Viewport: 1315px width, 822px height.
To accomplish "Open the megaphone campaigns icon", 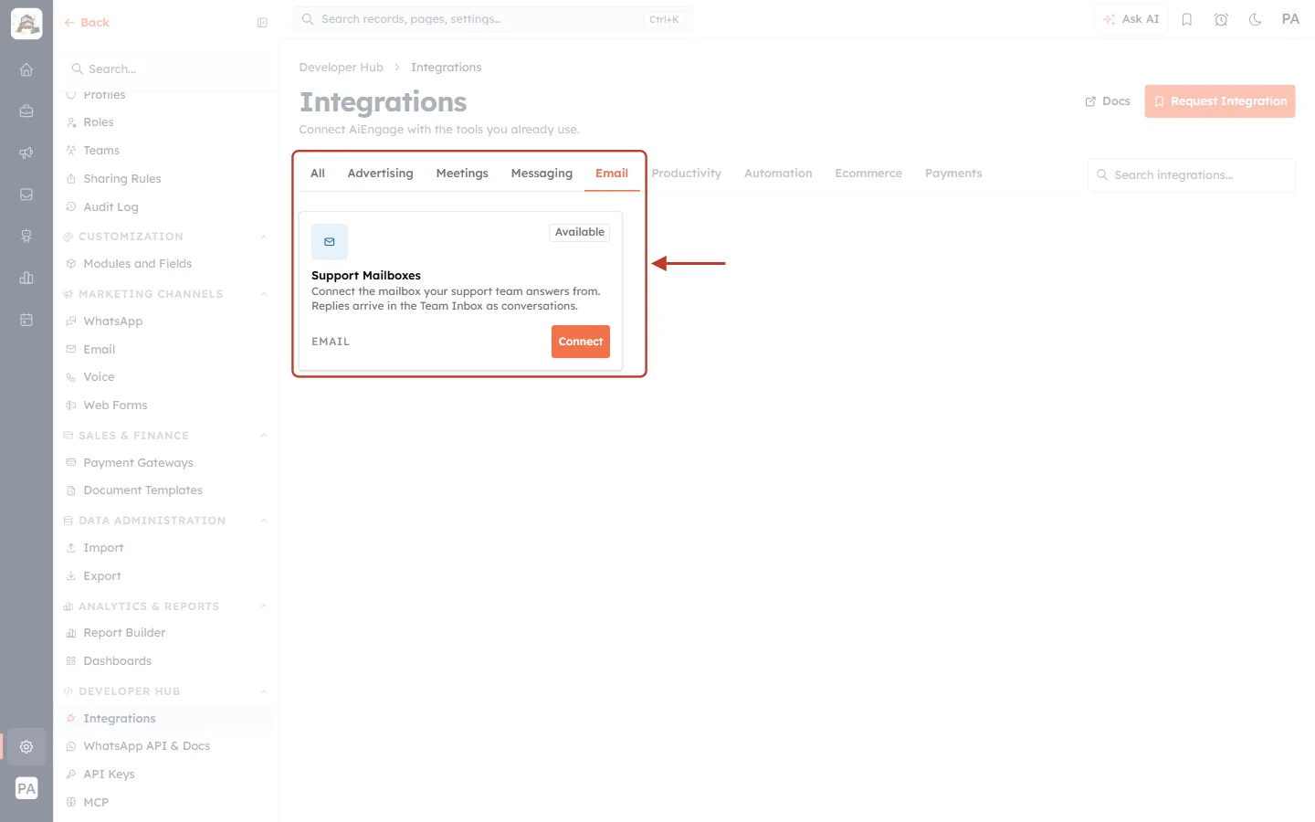I will coord(26,153).
